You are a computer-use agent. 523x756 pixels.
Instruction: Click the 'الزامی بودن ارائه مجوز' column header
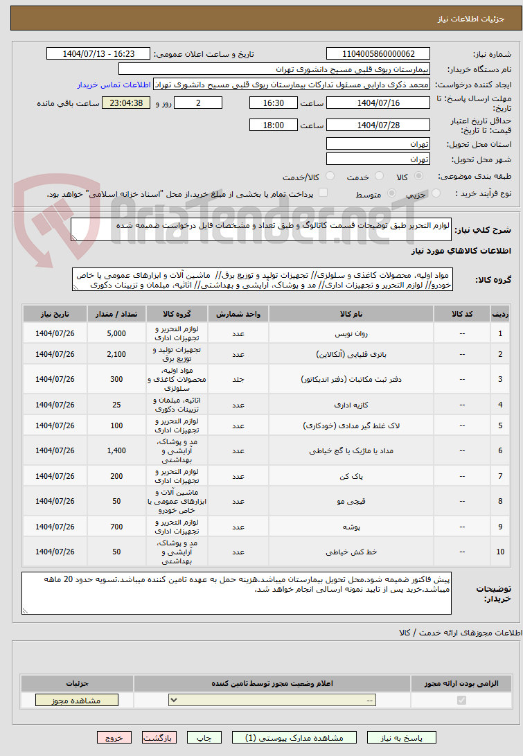pyautogui.click(x=461, y=684)
